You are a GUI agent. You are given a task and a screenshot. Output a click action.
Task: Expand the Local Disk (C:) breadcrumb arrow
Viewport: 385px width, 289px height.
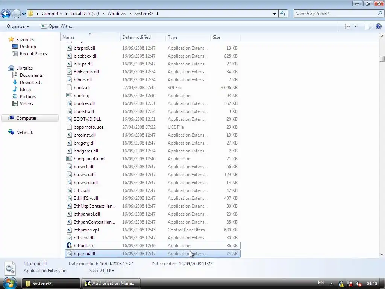coord(103,14)
